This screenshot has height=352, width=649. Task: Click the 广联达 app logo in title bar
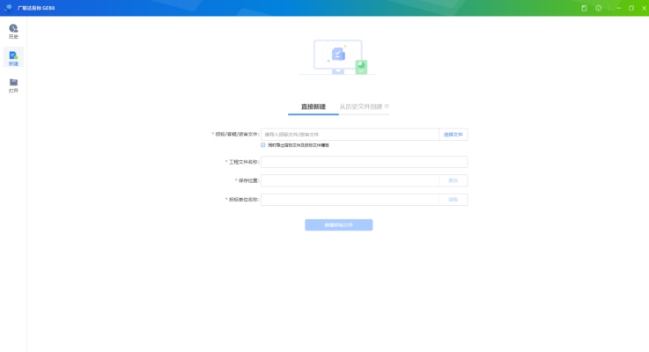point(8,8)
